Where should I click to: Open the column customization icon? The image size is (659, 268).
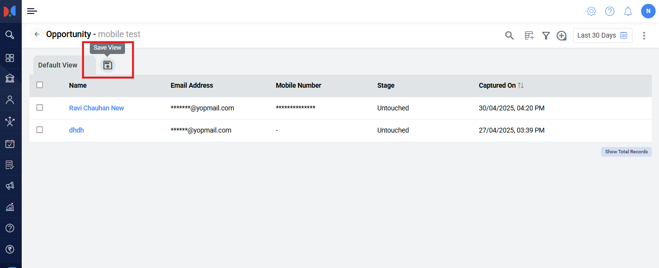(529, 35)
